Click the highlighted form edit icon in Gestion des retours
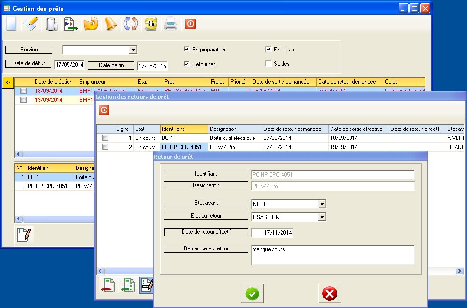Image resolution: width=467 pixels, height=308 pixels. click(x=146, y=285)
